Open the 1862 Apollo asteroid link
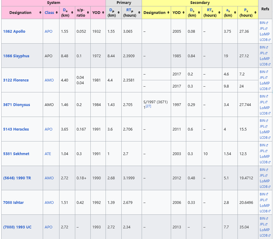Screen dimensions: 273x239 click(14, 32)
